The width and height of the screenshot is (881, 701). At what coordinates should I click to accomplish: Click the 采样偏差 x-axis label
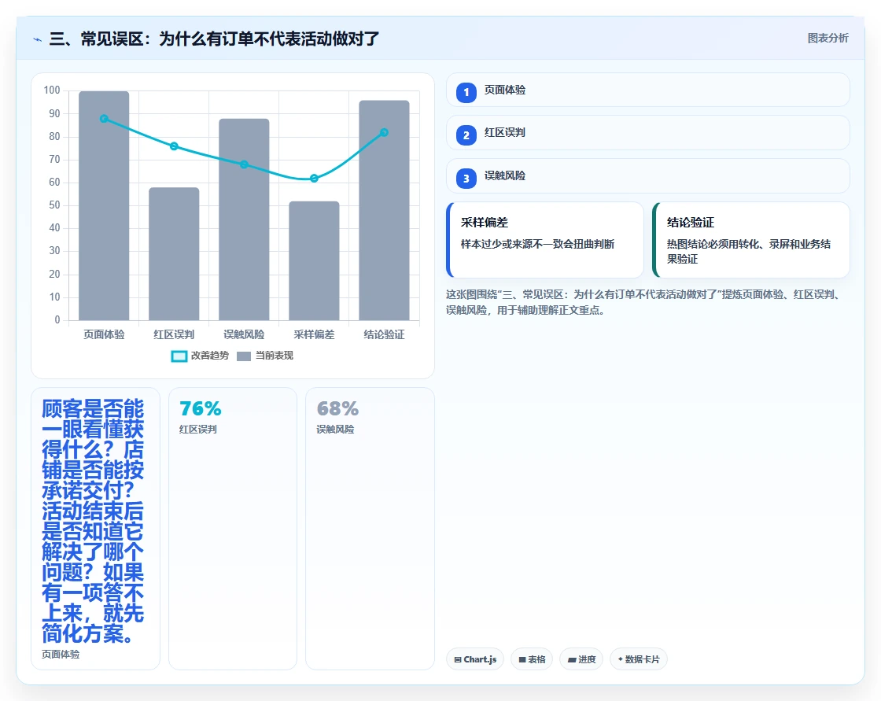tap(314, 334)
